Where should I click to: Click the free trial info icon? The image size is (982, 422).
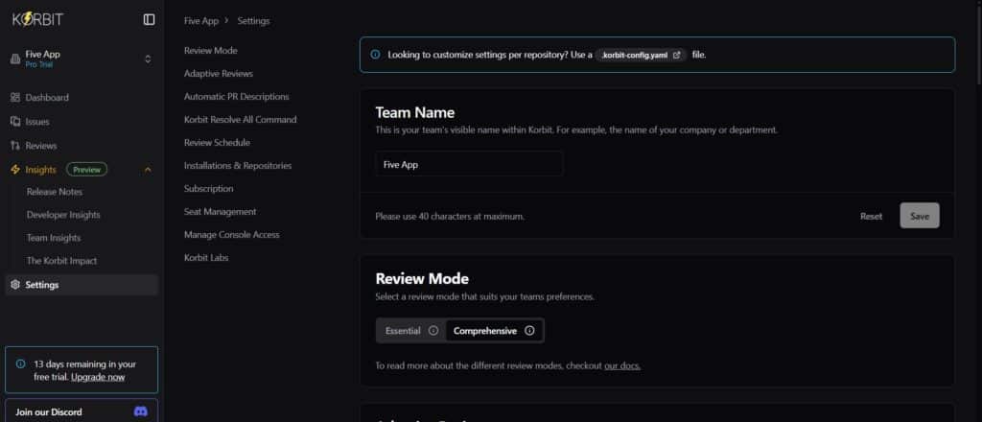click(x=21, y=363)
